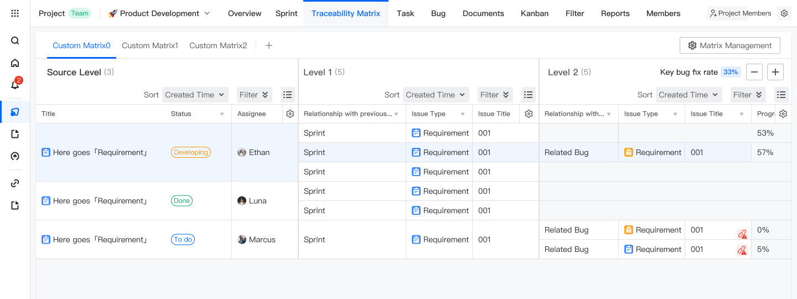
Task: Open Level 2 Issue Title column filter arrow
Action: click(x=742, y=114)
